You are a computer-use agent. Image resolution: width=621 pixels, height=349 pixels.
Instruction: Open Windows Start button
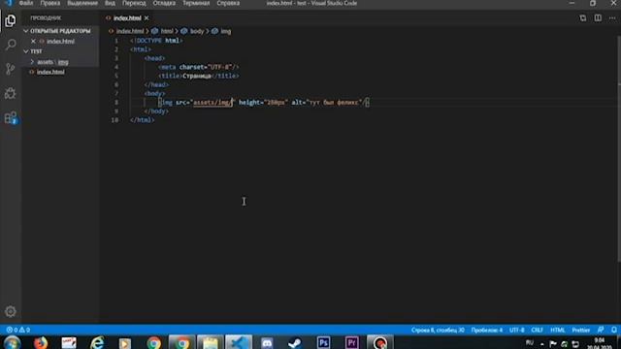pos(12,342)
